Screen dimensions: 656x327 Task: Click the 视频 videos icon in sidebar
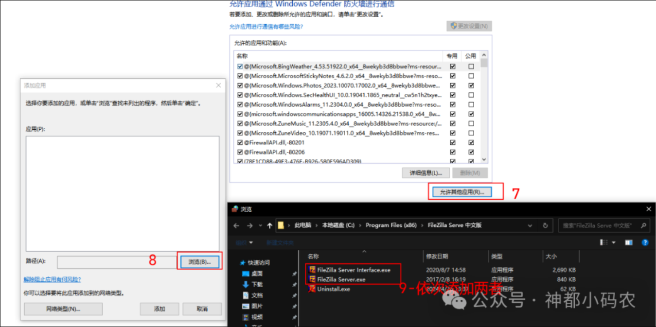(246, 317)
